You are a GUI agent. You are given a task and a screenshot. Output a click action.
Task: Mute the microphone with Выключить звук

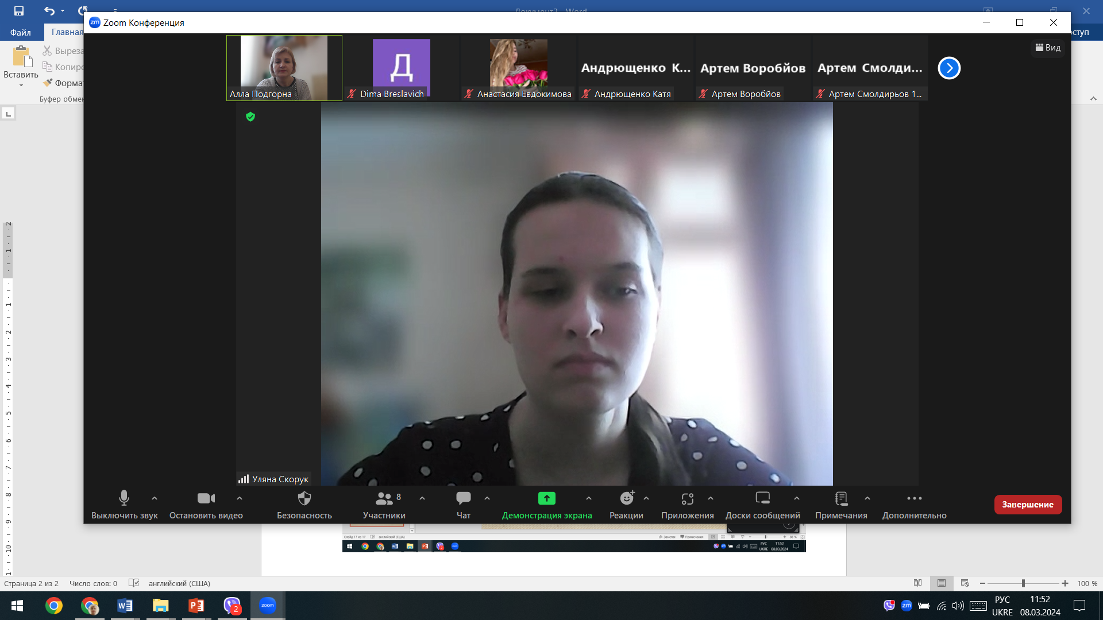[124, 505]
